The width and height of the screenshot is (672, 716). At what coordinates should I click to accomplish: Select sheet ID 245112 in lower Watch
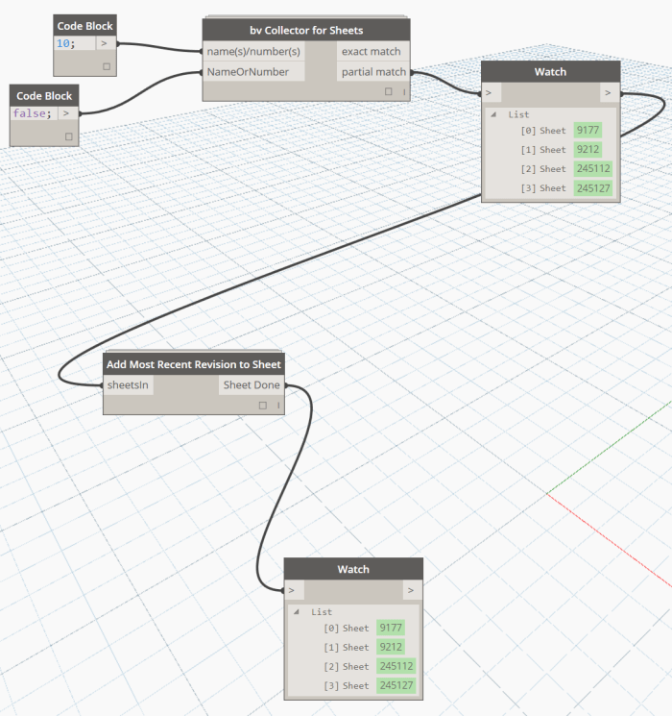(x=396, y=666)
